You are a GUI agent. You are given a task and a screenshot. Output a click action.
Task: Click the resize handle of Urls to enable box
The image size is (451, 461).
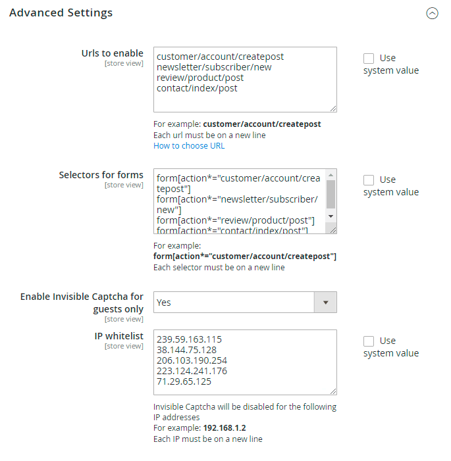333,109
